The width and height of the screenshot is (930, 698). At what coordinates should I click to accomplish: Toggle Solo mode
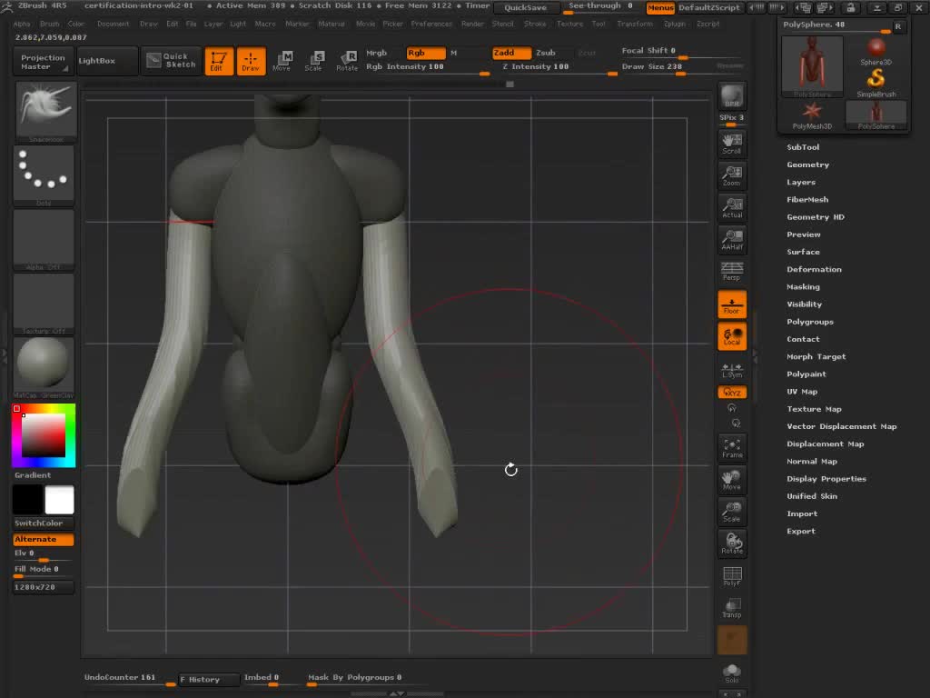pyautogui.click(x=732, y=673)
